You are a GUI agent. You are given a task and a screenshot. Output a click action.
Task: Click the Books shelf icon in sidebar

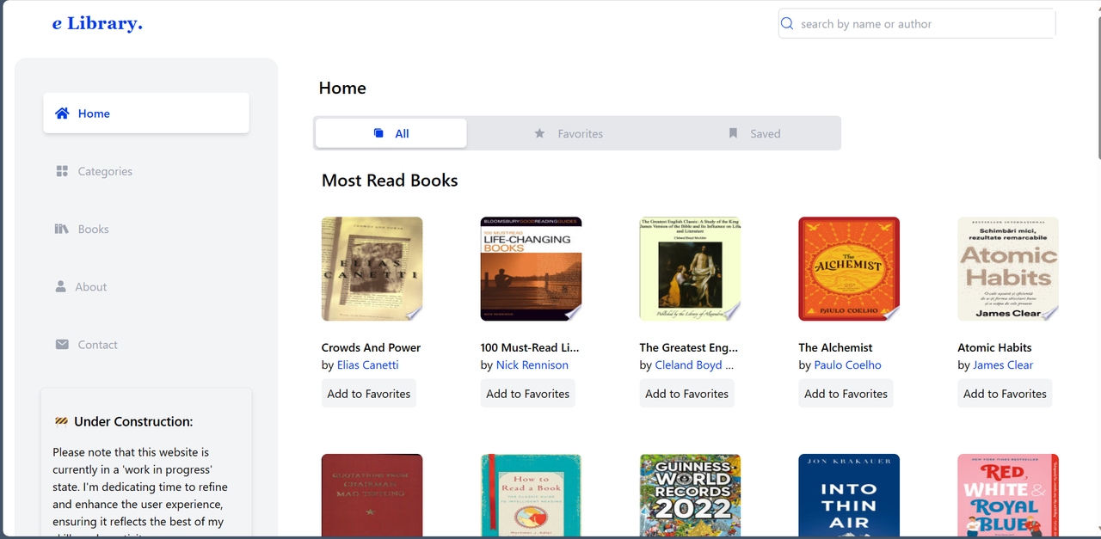(x=62, y=229)
